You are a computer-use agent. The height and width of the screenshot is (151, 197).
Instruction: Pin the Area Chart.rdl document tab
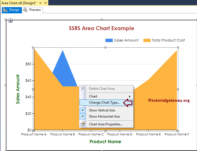pyautogui.click(x=40, y=3)
